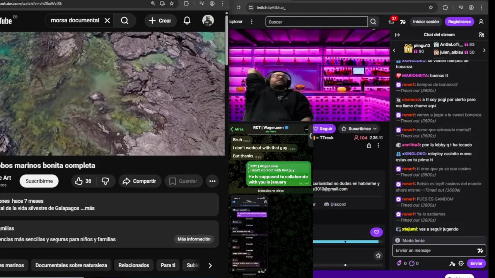Click the purple heart button on the panel

tap(376, 232)
